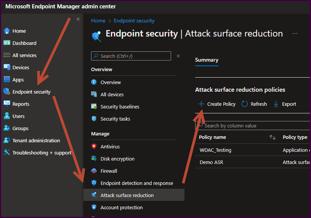
Task: Click the Antivirus red shield icon
Action: [x=94, y=146]
